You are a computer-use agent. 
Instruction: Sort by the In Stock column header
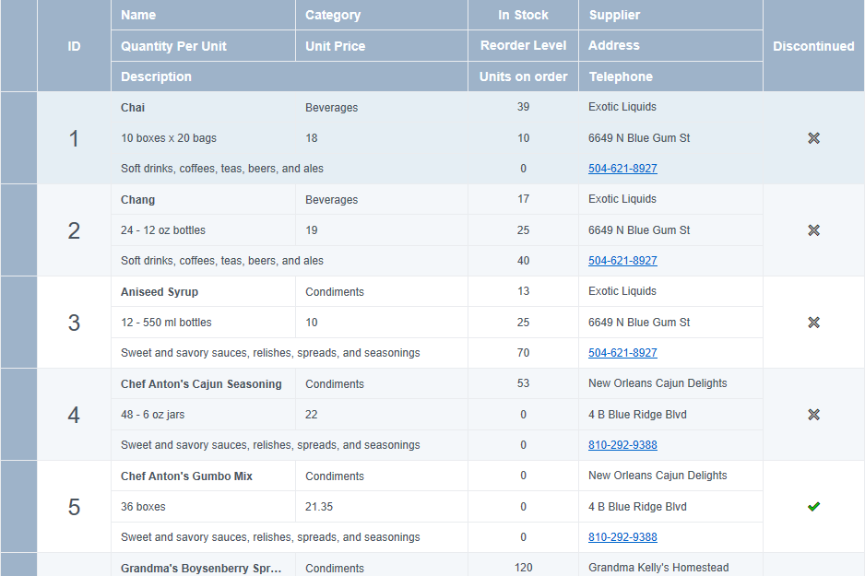523,15
